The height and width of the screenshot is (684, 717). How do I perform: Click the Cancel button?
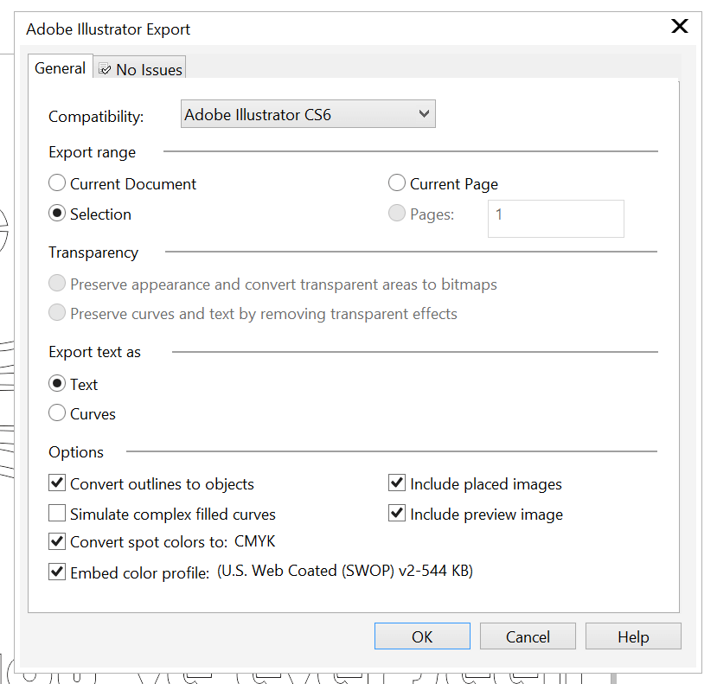click(528, 636)
